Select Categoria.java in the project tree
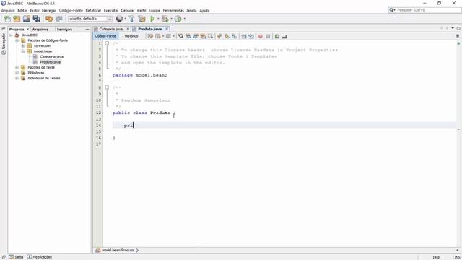 (x=51, y=56)
